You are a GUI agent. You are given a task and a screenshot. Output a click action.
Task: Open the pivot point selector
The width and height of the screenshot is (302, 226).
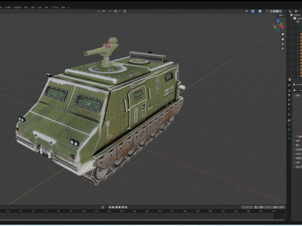(111, 11)
